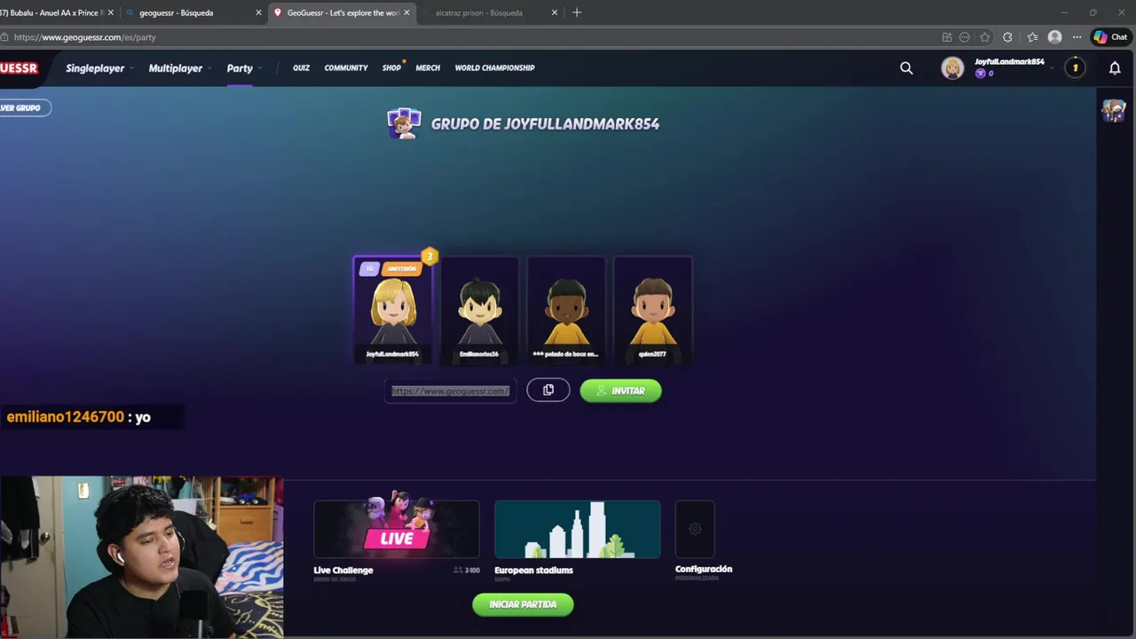
Task: Click the browser profile avatar icon
Action: point(1054,37)
